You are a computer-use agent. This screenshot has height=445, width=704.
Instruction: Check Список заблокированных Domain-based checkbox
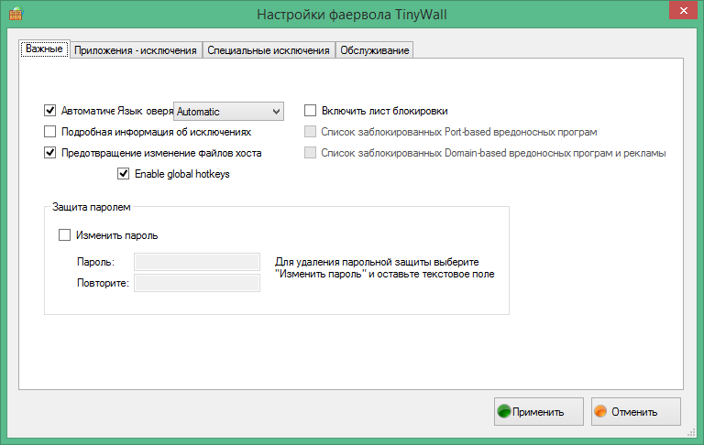coord(310,153)
